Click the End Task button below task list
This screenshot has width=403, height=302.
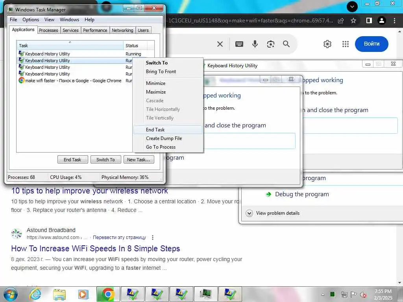pos(72,160)
